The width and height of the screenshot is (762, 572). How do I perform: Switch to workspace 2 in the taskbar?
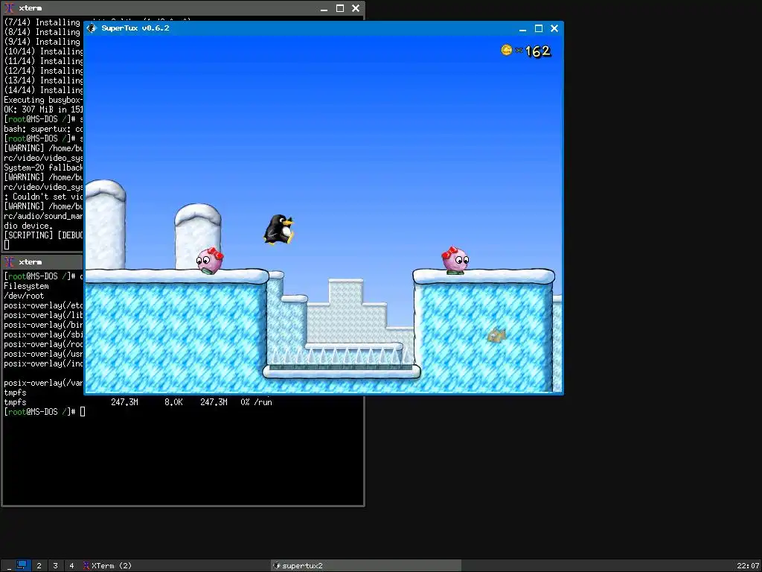[x=39, y=566]
